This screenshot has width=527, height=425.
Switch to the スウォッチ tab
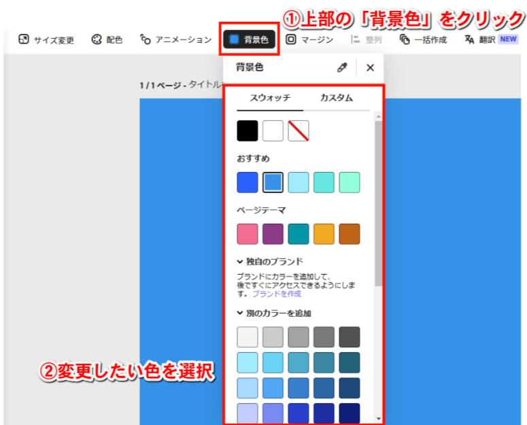point(270,98)
